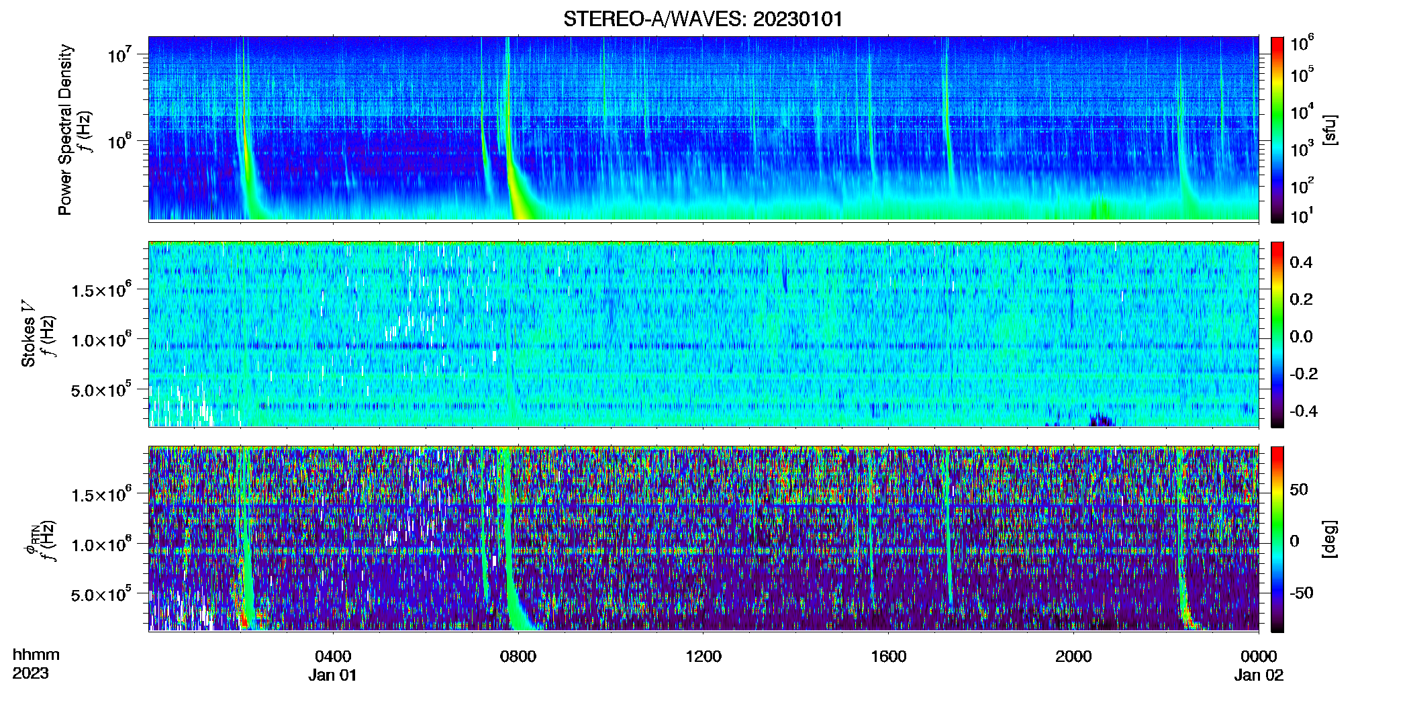Image resolution: width=1407 pixels, height=725 pixels.
Task: Click the 10³ label on sfu colorbar
Action: [1302, 149]
